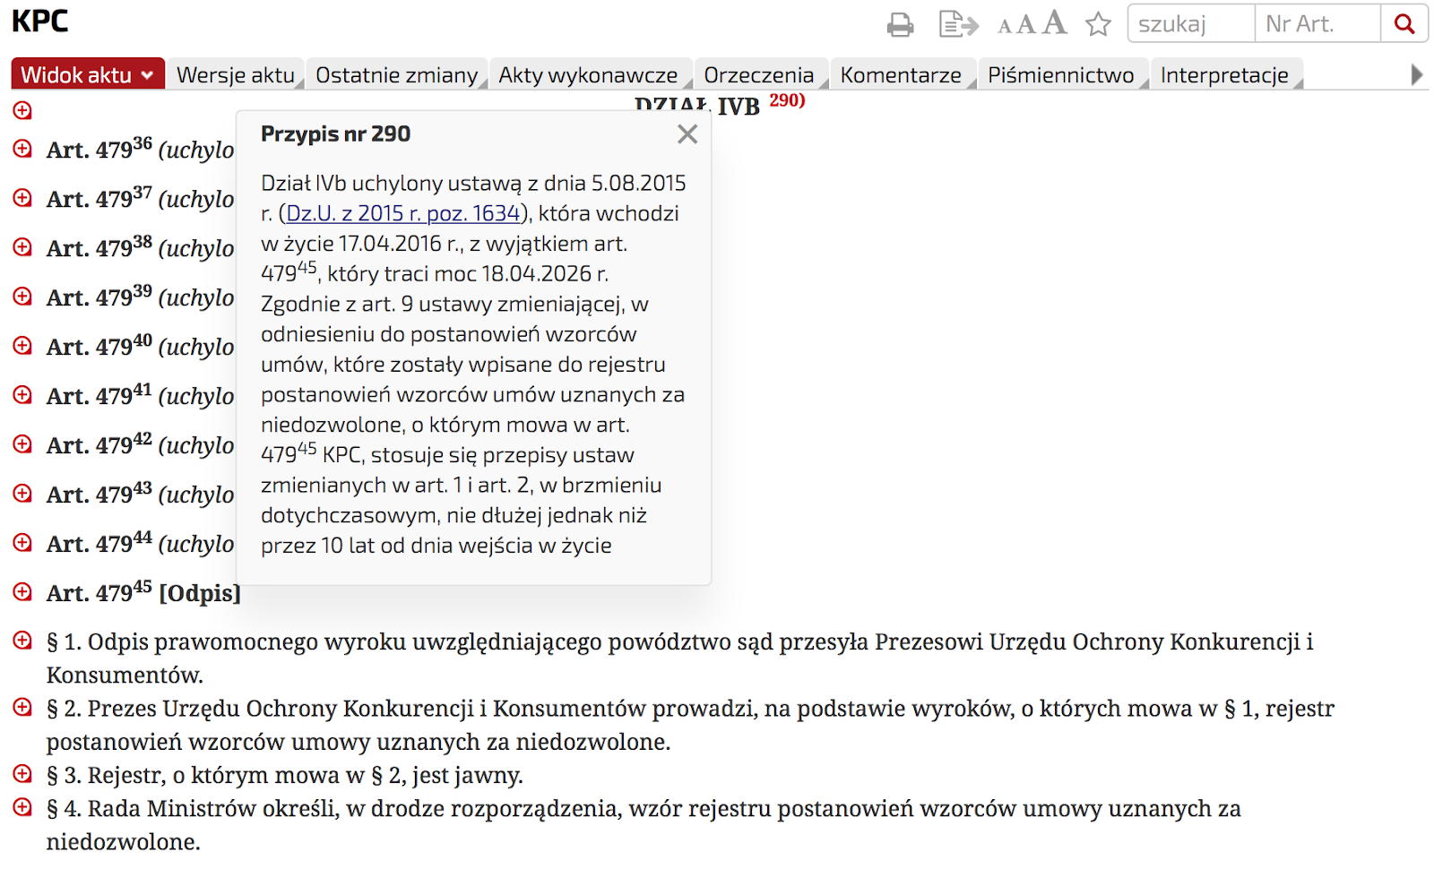Expand plus icon beside Art. 479 39
The image size is (1434, 869).
point(22,297)
